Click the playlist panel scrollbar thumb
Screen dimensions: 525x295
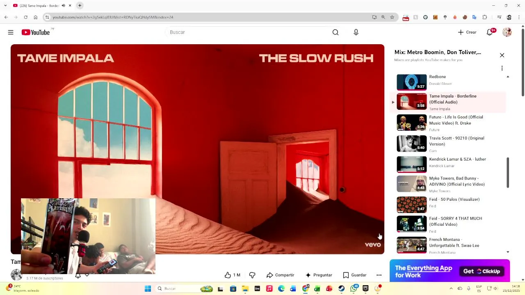coord(508,172)
